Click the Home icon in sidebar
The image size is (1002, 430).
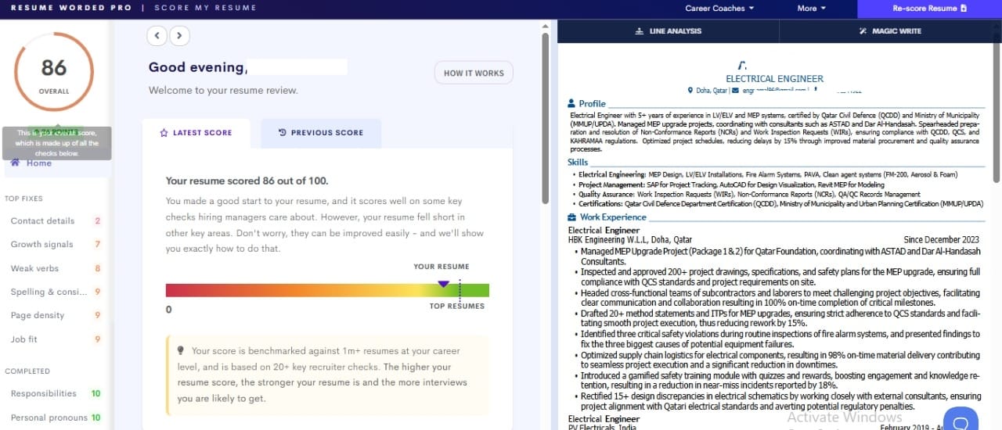point(16,163)
